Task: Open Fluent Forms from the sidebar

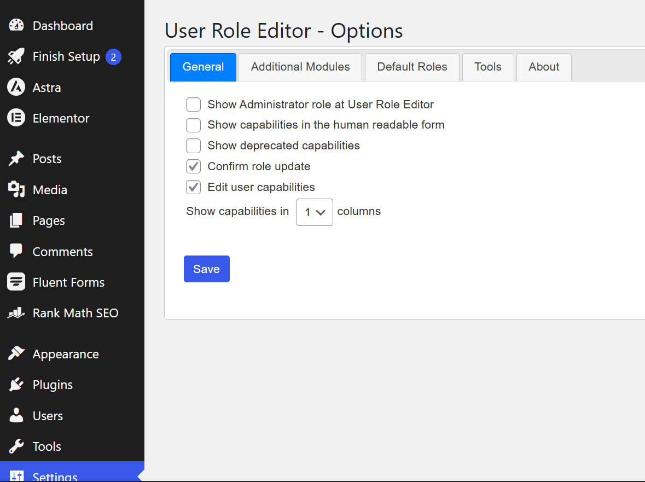Action: click(72, 282)
